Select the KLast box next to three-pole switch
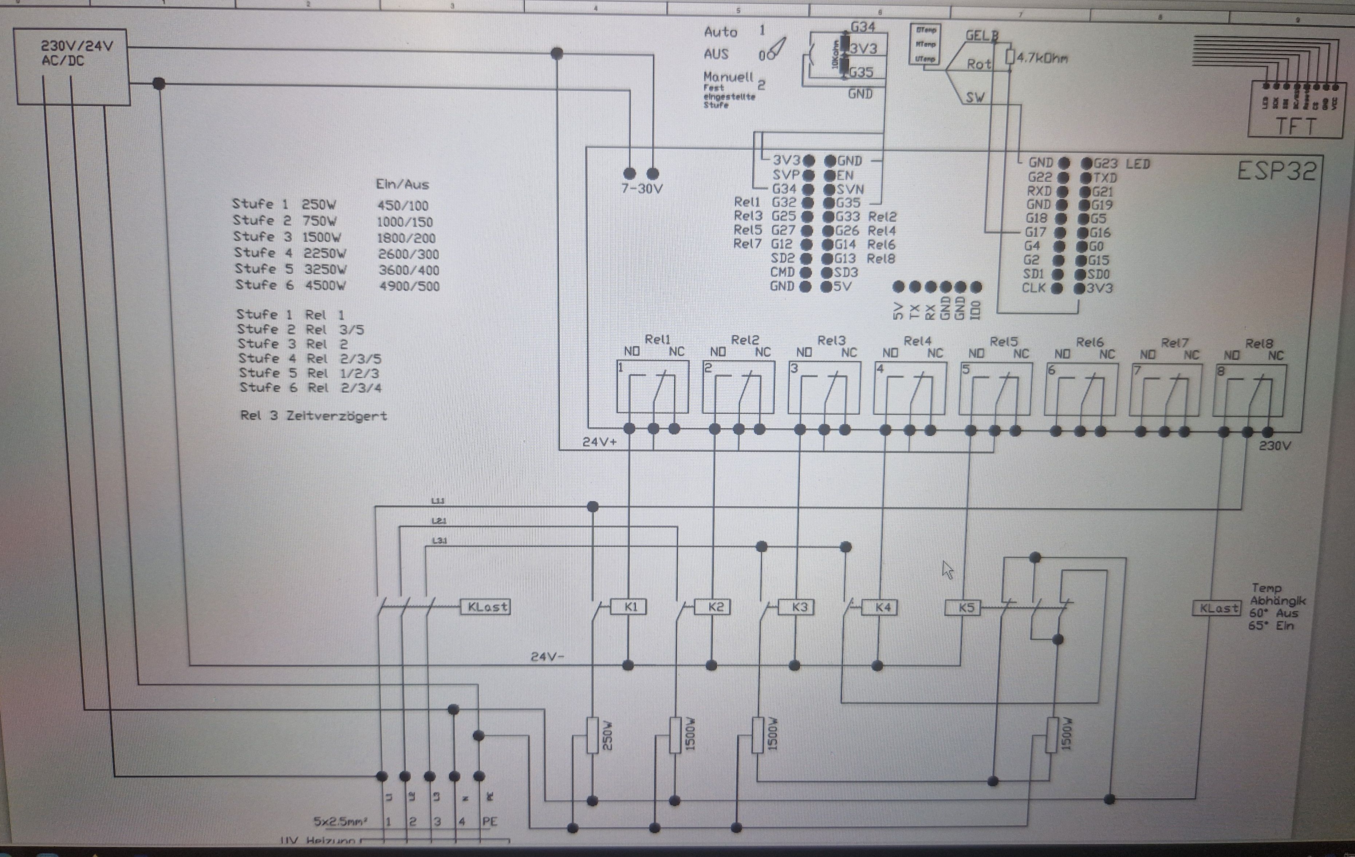Screen dimensions: 1355x857 tap(486, 607)
